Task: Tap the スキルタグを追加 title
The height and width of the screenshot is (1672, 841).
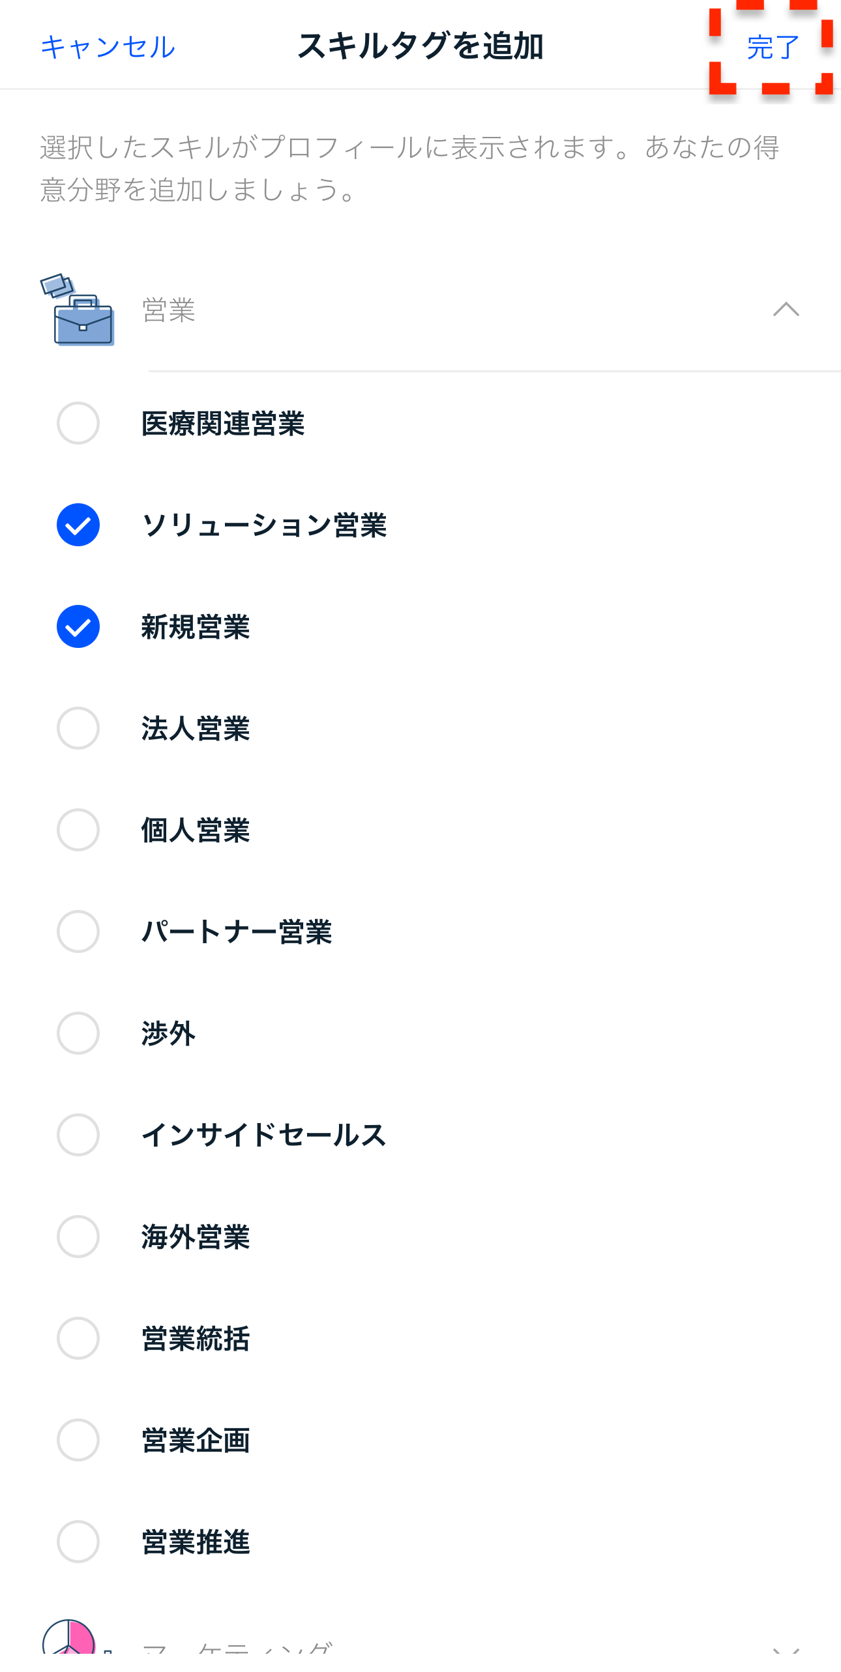Action: click(x=420, y=46)
